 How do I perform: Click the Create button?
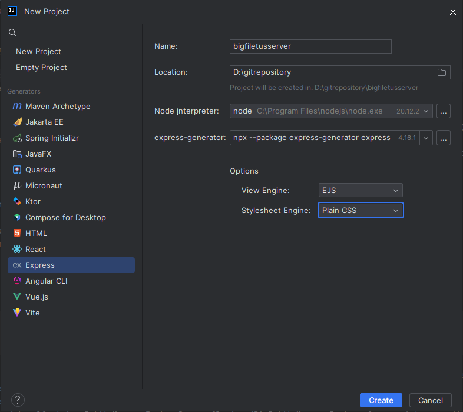point(381,400)
